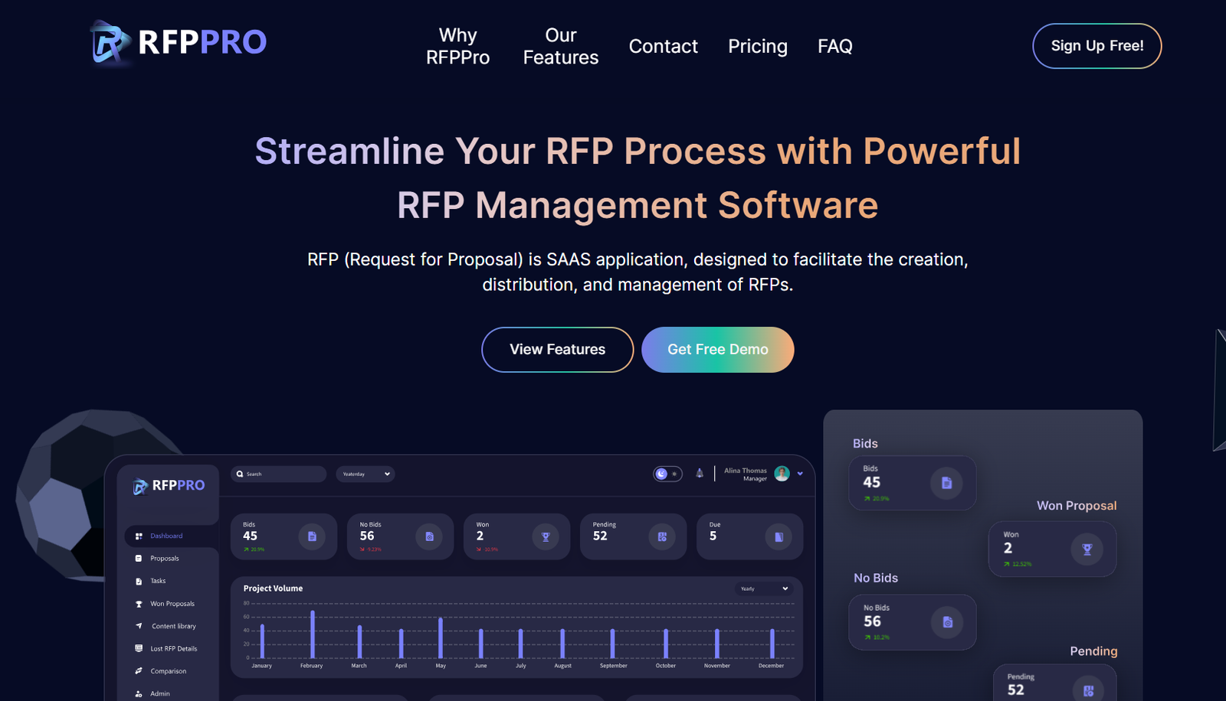Toggle the dark mode switch in dashboard
The image size is (1226, 701).
pos(667,474)
